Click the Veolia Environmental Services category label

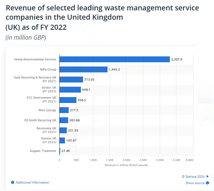(35, 59)
